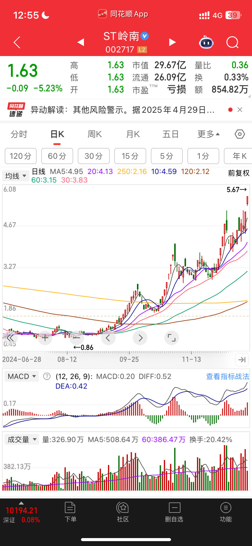Jump to earliest data with double-left arrow
This screenshot has height=546, width=252.
pos(10,338)
